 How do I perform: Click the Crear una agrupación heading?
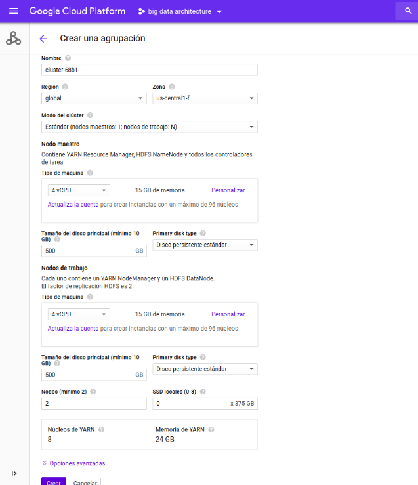(102, 38)
